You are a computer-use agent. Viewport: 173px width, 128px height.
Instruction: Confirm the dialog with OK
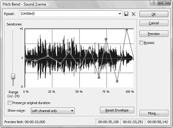[154, 14]
